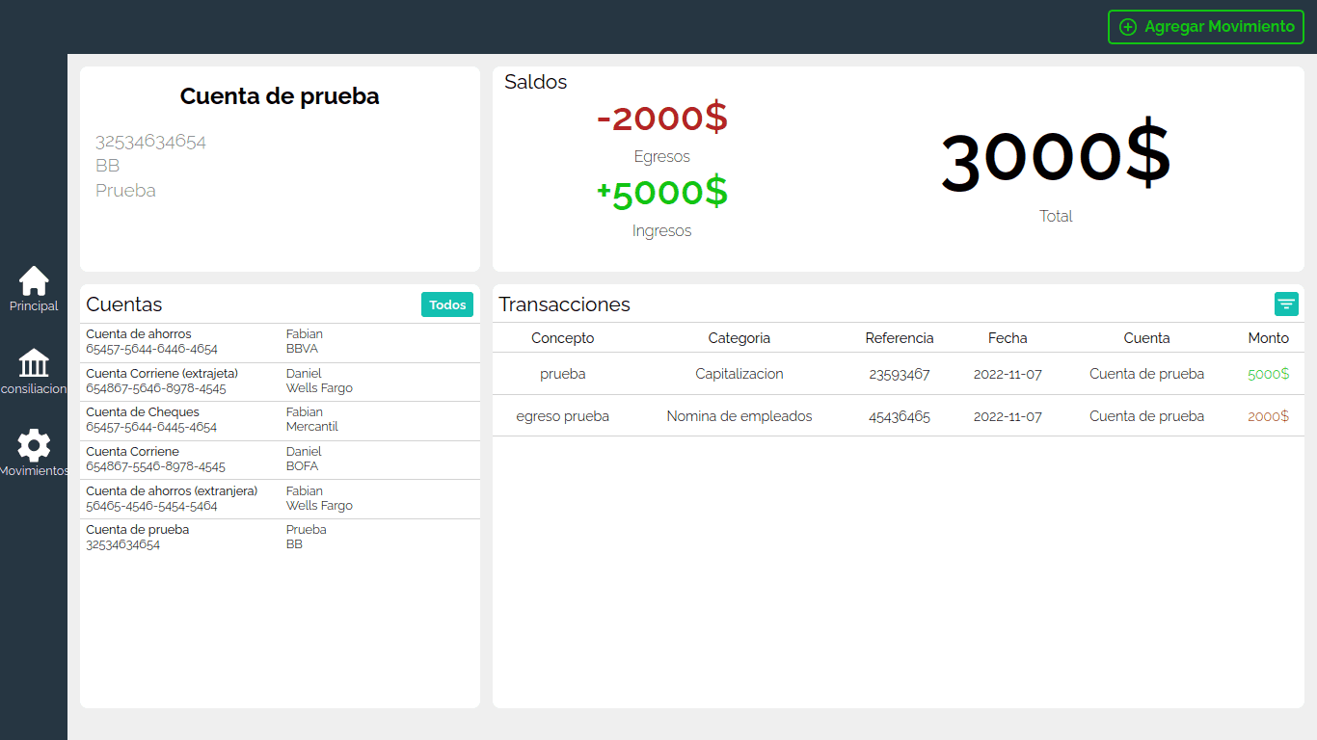Open the Conciliacion bank icon
This screenshot has width=1317, height=740.
pyautogui.click(x=34, y=363)
